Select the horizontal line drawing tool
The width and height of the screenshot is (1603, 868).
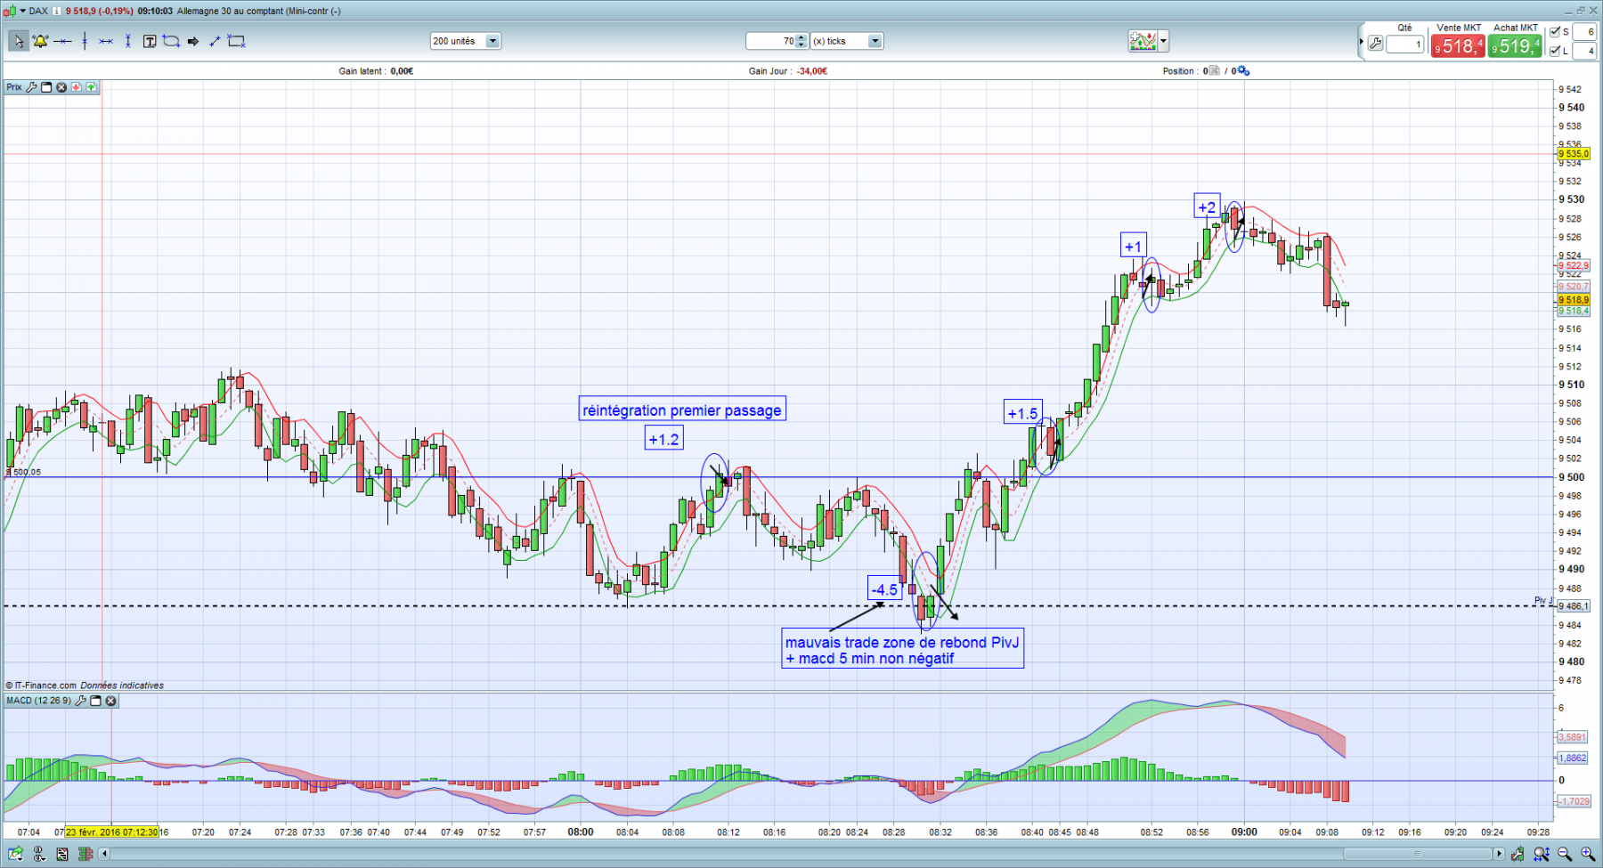[x=62, y=41]
